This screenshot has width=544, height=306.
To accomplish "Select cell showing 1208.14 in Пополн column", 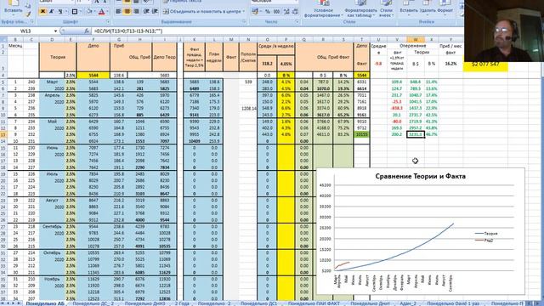I will pos(247,108).
